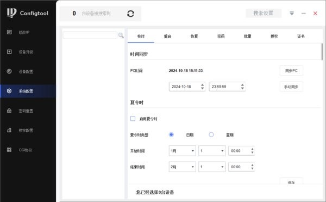Open the 楼宇配置 (Building Config) sidebar section
326x202 pixels.
click(28, 130)
